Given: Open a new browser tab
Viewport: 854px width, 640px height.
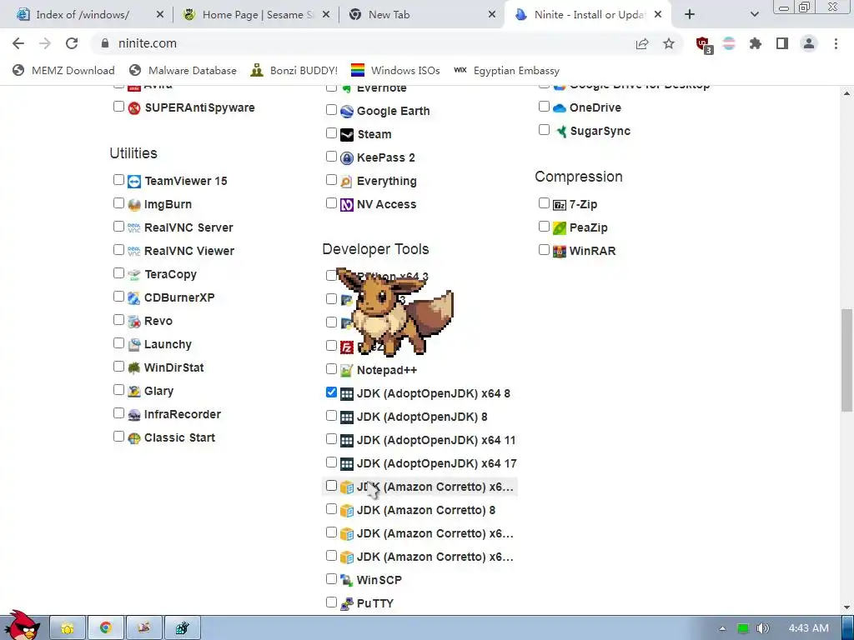Looking at the screenshot, I should pos(690,15).
